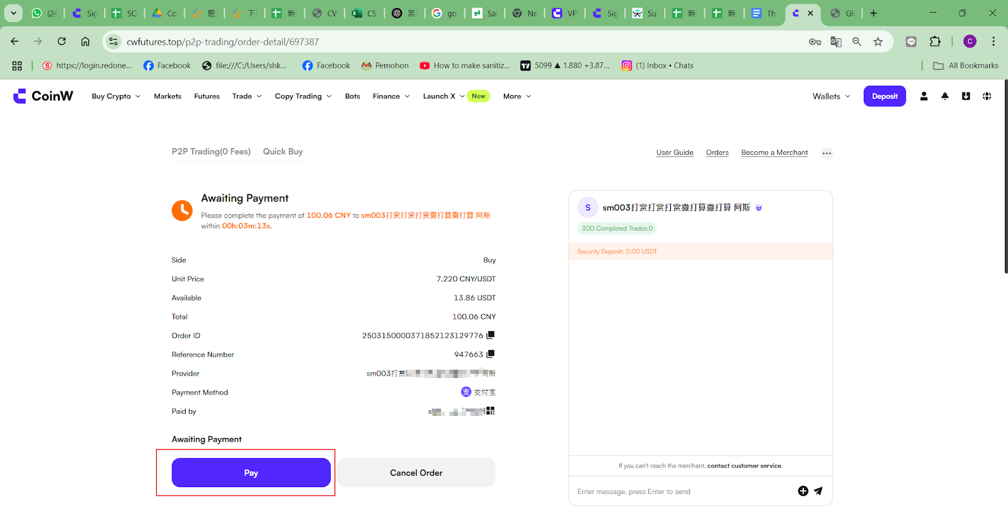
Task: Open the bookmarks apps grid icon
Action: (x=17, y=66)
